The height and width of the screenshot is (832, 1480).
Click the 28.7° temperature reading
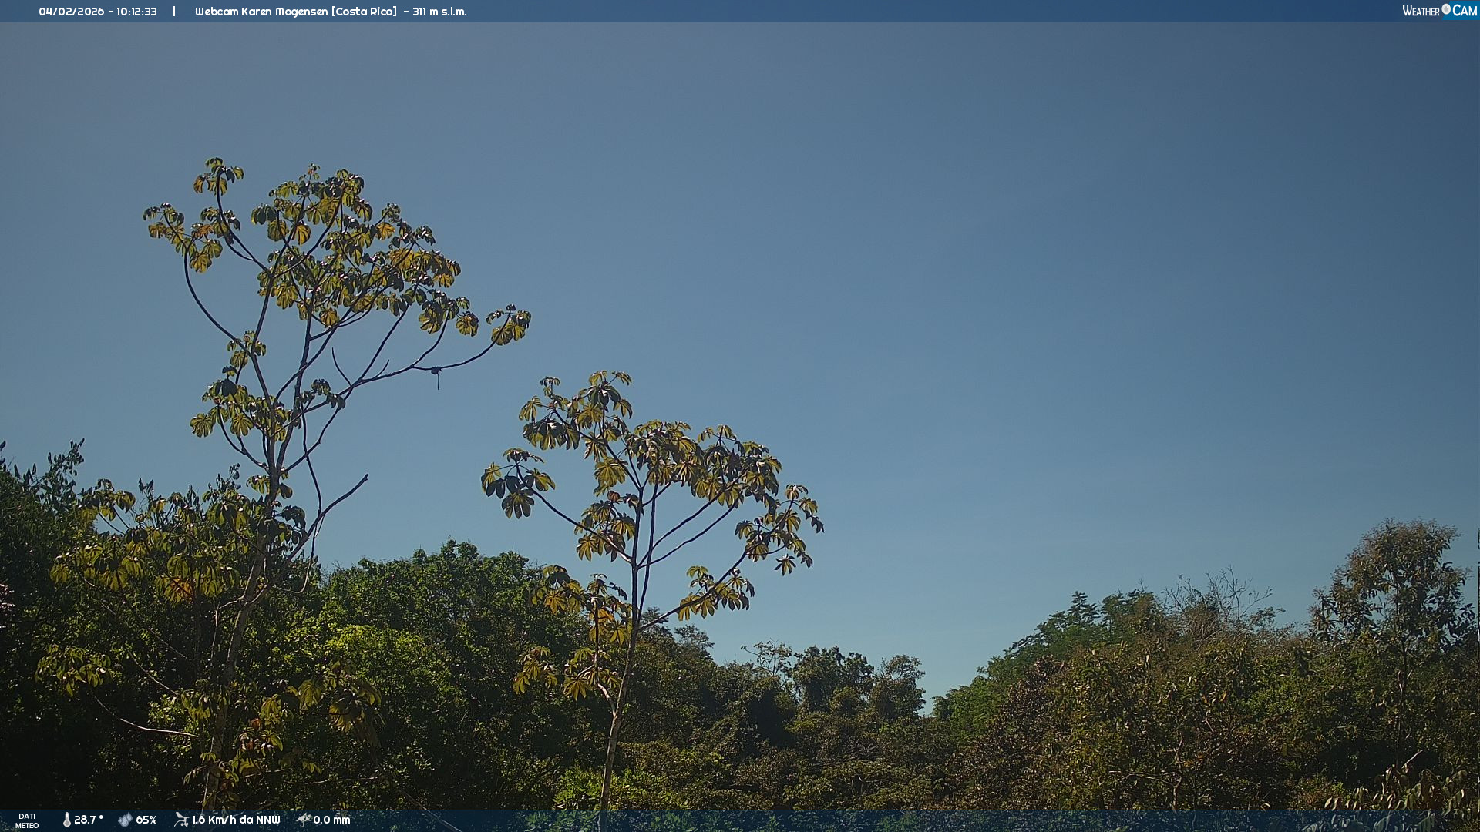coord(88,820)
